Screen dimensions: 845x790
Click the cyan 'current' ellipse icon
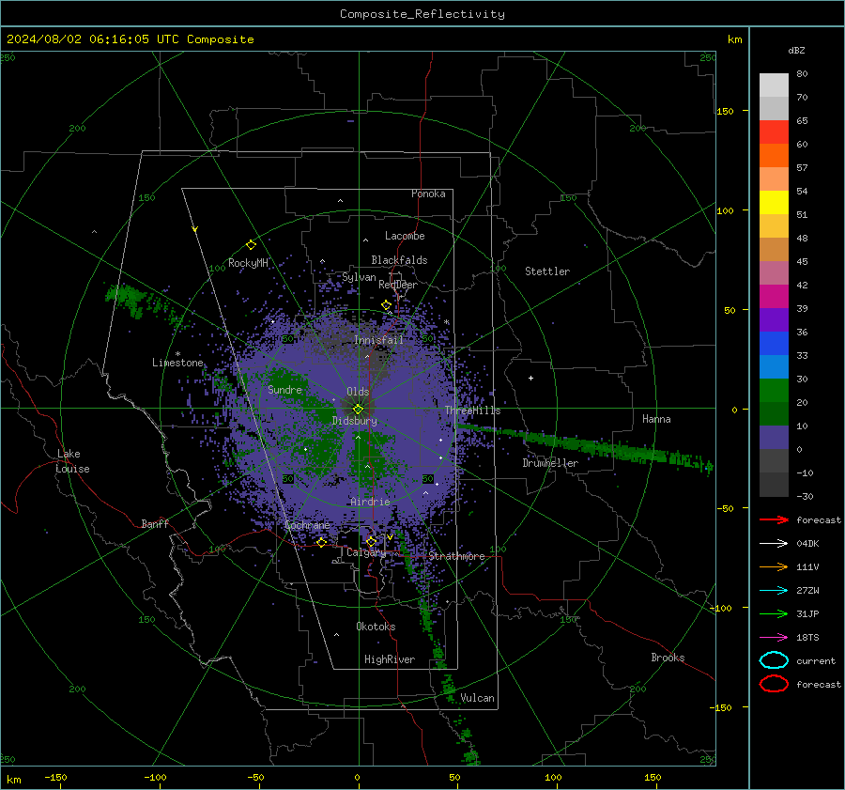click(774, 660)
